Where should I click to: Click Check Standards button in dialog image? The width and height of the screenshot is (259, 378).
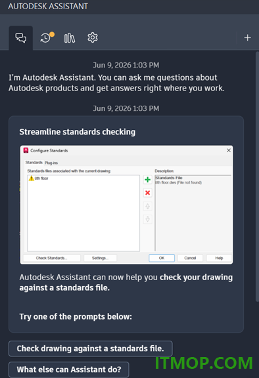click(52, 258)
